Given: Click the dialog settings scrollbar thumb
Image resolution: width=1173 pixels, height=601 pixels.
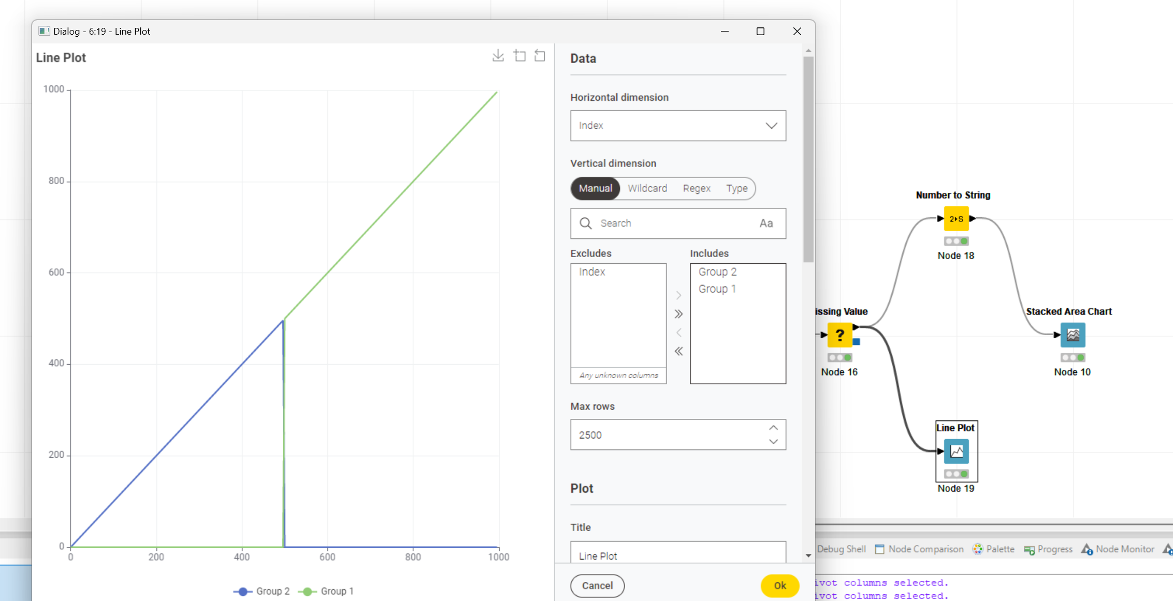Looking at the screenshot, I should coord(808,159).
